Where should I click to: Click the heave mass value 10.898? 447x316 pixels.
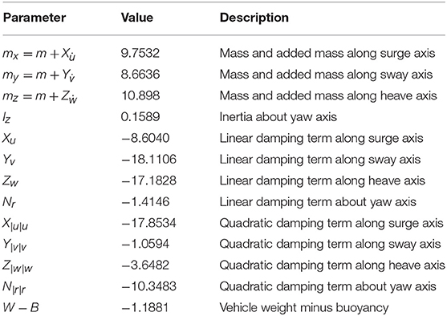coord(140,95)
